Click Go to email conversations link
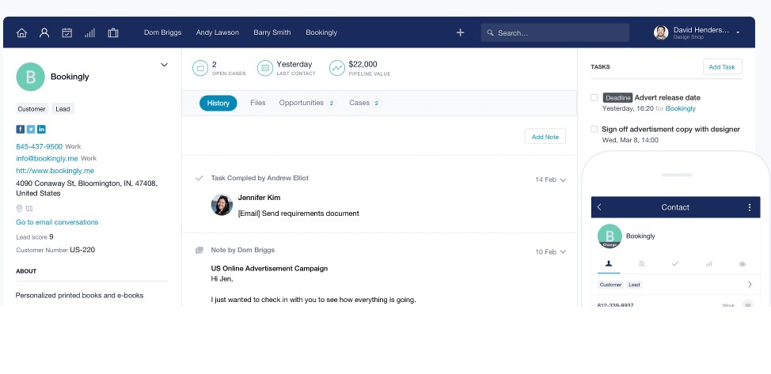Viewport: 771px width, 374px height. (57, 222)
